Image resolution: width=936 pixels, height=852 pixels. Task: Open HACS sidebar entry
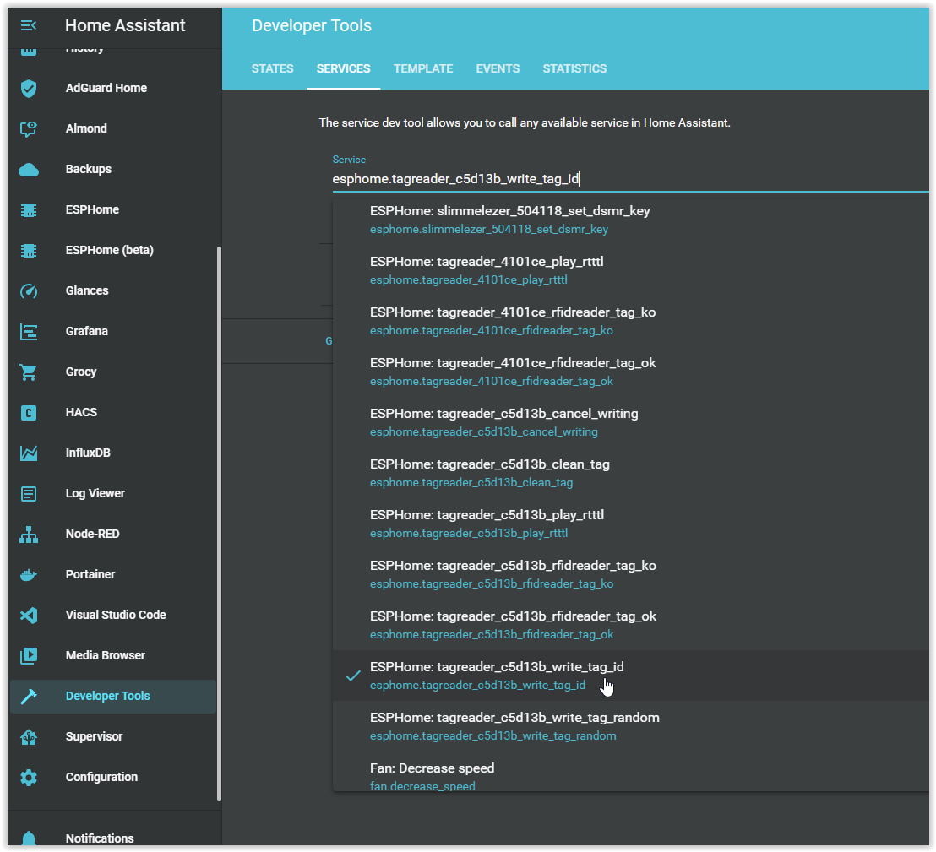pyautogui.click(x=113, y=413)
